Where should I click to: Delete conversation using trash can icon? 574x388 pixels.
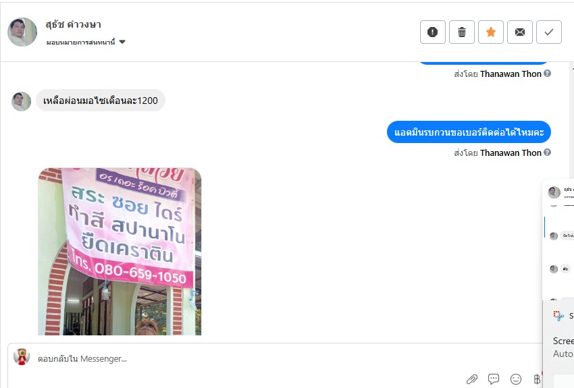click(x=462, y=32)
